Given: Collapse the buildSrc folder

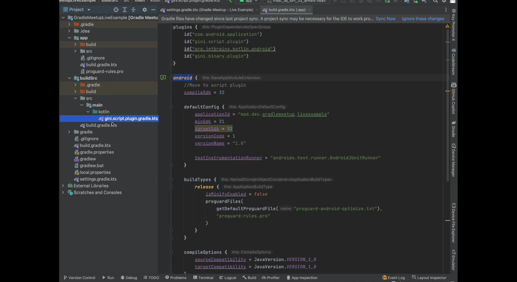Looking at the screenshot, I should (x=69, y=78).
